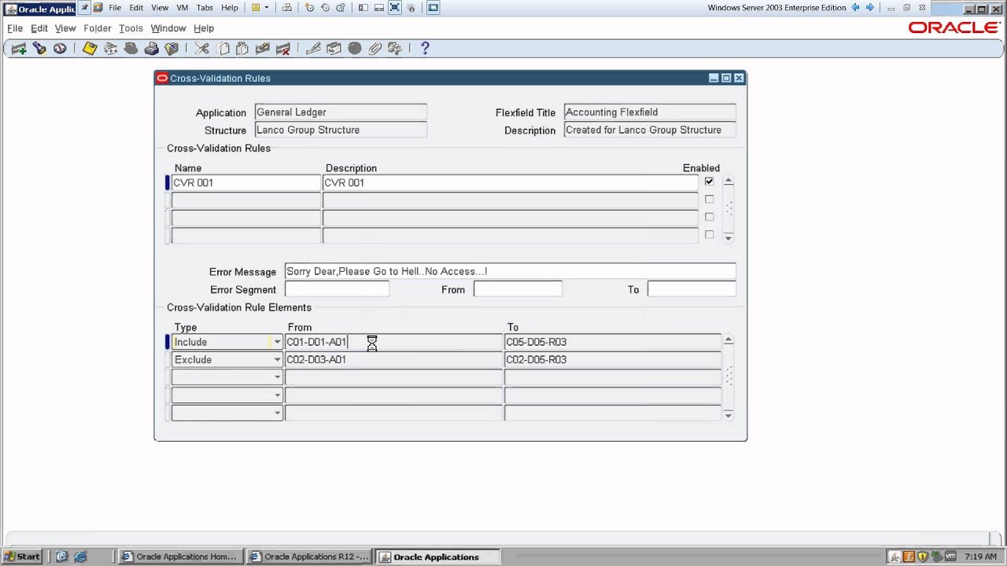The width and height of the screenshot is (1007, 566).
Task: Open the Oracle Edit menu
Action: coord(39,28)
